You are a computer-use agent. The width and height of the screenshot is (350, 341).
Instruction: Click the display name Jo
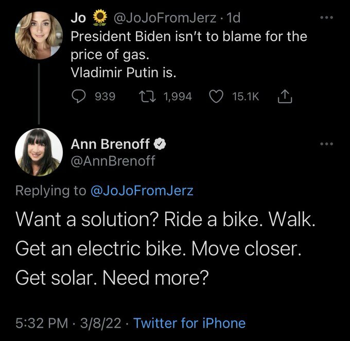(77, 20)
